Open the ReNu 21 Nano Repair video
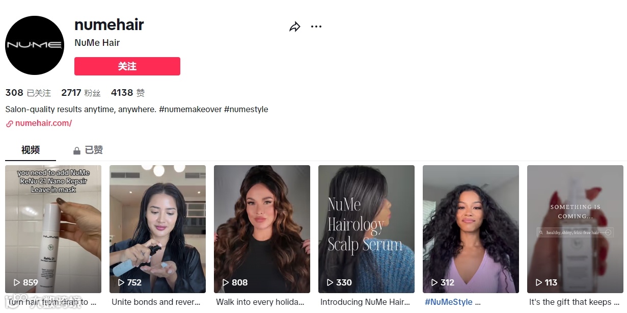The height and width of the screenshot is (313, 627). click(53, 229)
